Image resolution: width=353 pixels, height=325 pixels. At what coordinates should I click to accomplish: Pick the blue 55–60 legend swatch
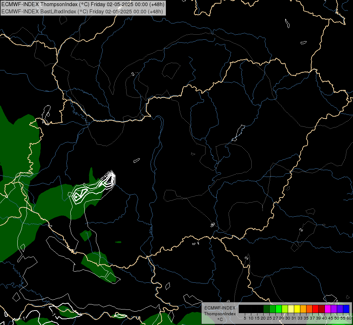346,309
